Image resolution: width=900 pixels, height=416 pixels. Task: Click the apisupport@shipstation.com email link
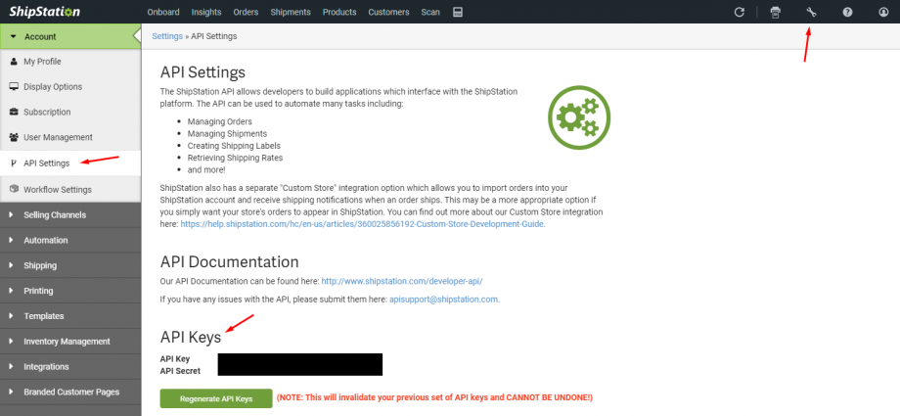click(x=444, y=299)
